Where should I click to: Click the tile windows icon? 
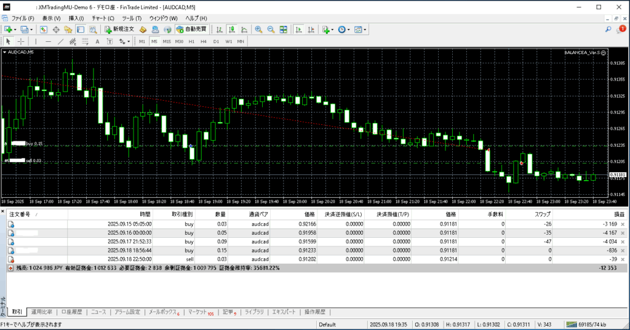[283, 29]
